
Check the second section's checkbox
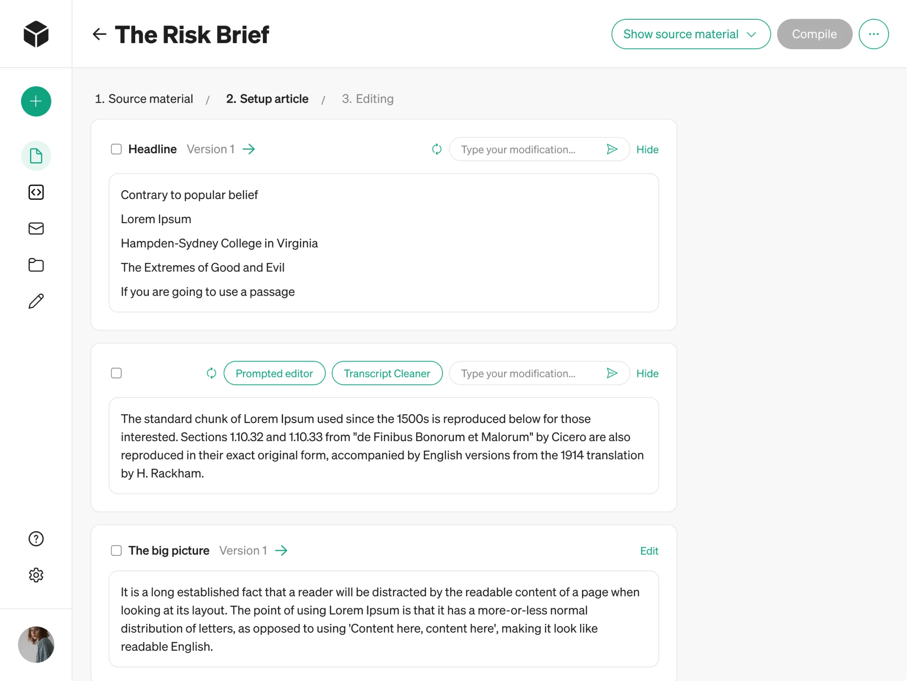pos(116,373)
